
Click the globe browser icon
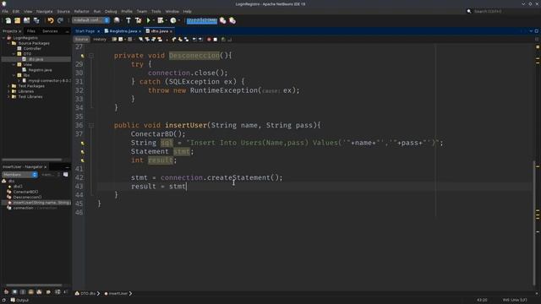pyautogui.click(x=117, y=20)
